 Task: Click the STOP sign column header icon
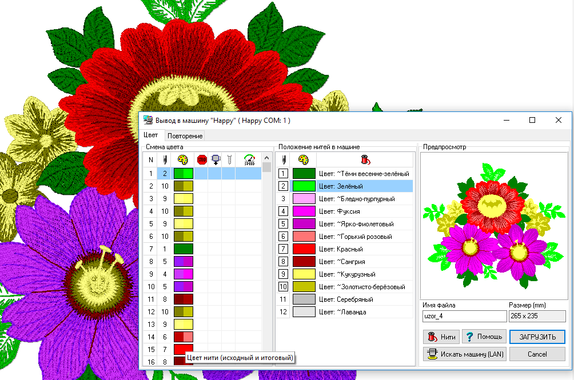pos(202,160)
